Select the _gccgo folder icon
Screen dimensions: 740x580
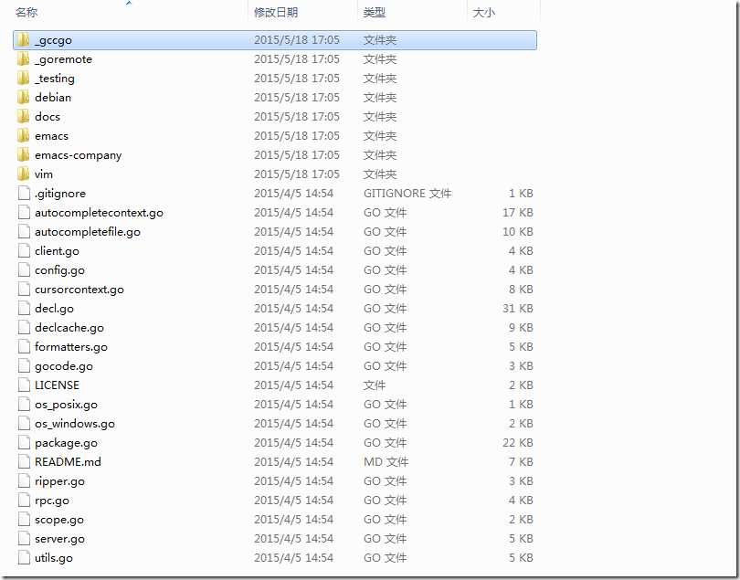(23, 40)
